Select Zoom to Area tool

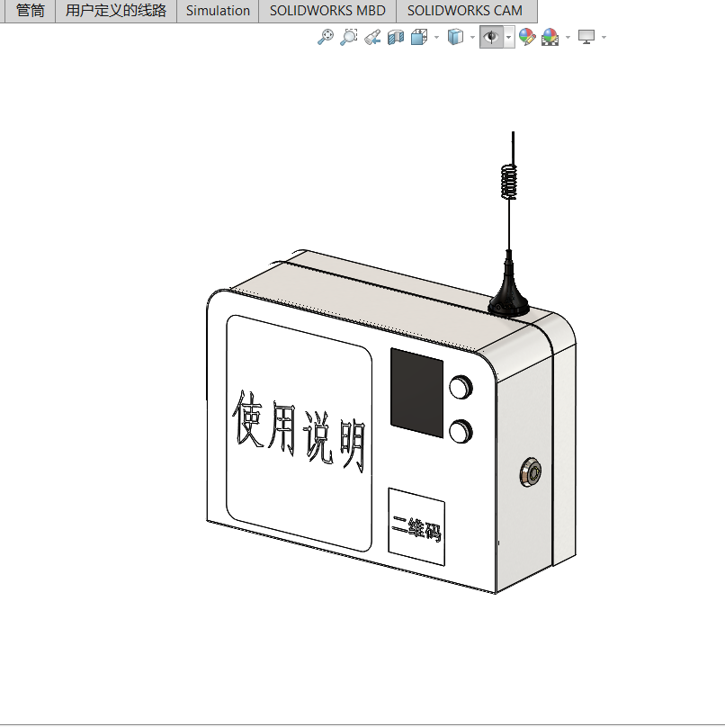point(349,37)
